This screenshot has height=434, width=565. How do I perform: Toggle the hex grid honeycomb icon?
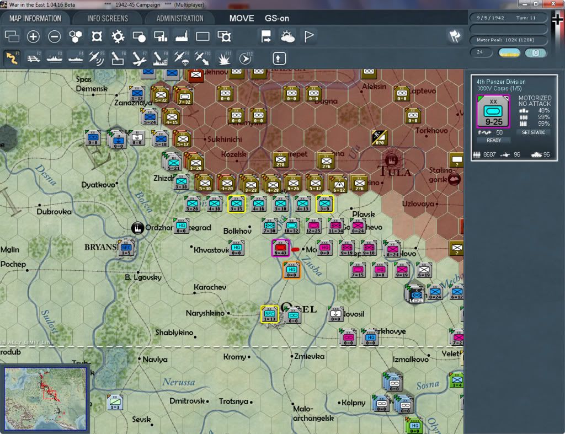[75, 36]
